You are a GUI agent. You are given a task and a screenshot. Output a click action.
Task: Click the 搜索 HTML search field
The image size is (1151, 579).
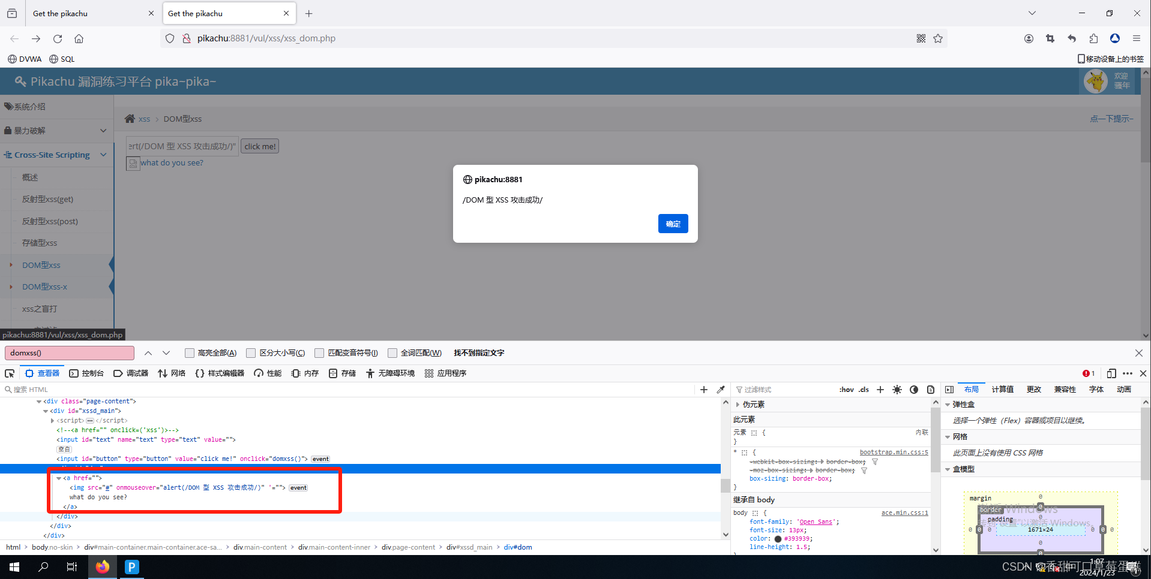click(348, 390)
